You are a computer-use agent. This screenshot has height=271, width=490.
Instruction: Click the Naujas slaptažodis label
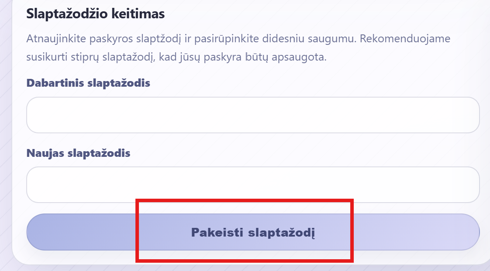coord(79,153)
